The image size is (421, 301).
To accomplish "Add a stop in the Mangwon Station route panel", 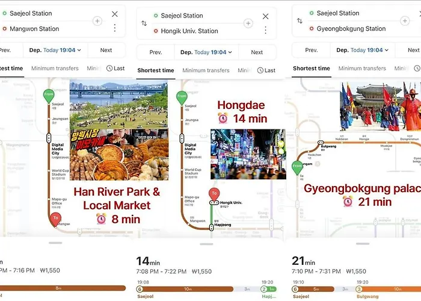I will [x=97, y=20].
